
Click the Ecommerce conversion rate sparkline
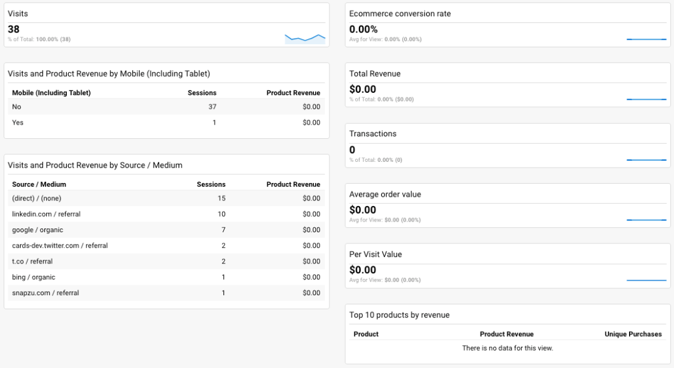point(647,39)
